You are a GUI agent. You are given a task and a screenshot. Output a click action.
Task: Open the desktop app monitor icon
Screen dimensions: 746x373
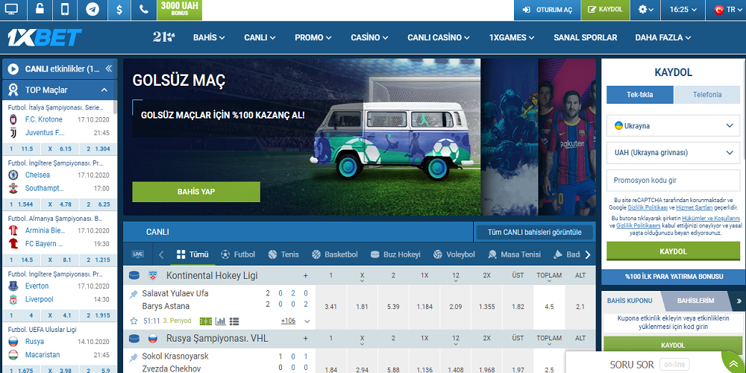point(11,10)
